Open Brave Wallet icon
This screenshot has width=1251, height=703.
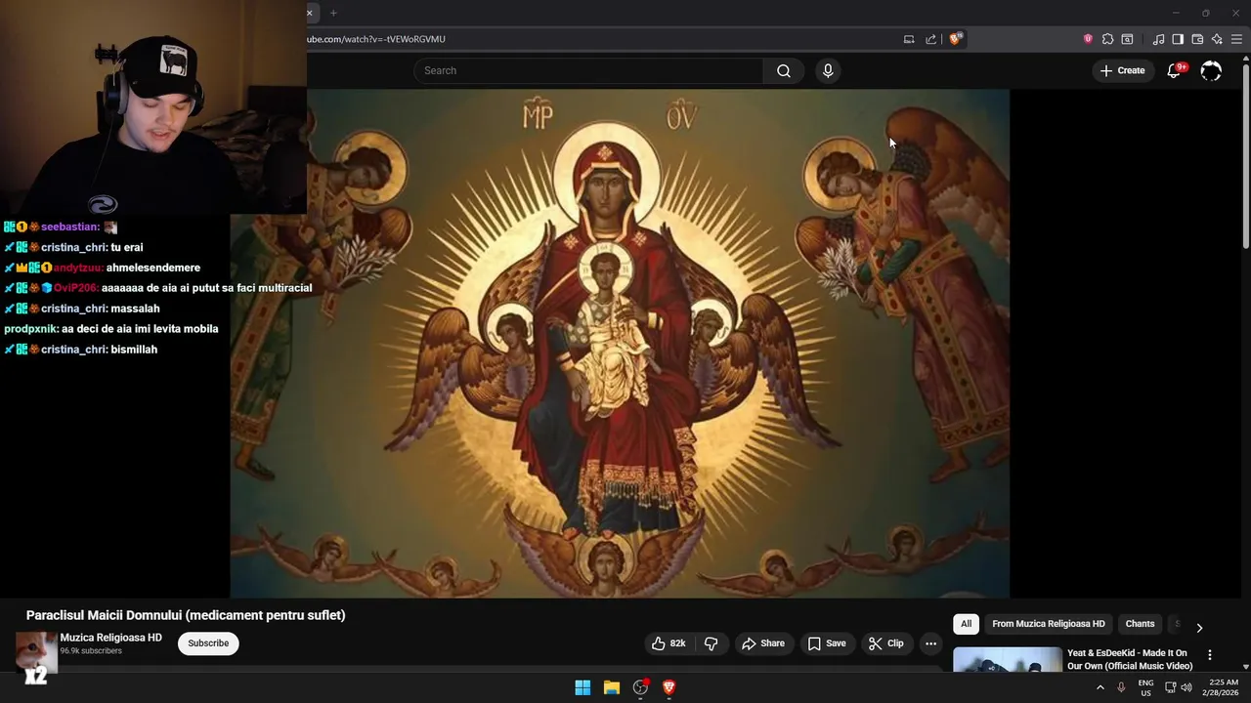click(x=1197, y=39)
